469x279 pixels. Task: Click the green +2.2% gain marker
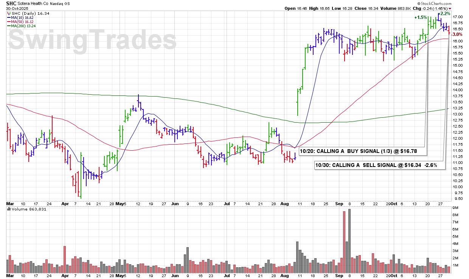(444, 14)
